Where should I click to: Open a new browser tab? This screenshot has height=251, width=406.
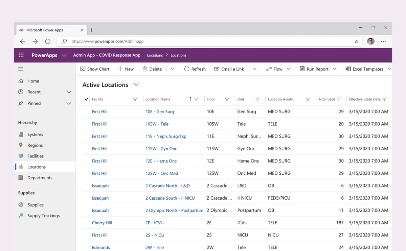pyautogui.click(x=91, y=30)
